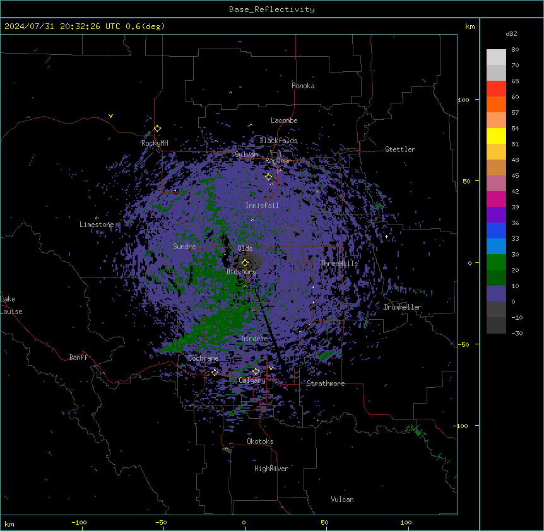Click the ThreeHills label
544x531 pixels.
click(x=339, y=264)
